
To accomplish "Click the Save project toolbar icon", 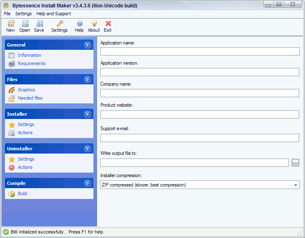I will [x=40, y=23].
